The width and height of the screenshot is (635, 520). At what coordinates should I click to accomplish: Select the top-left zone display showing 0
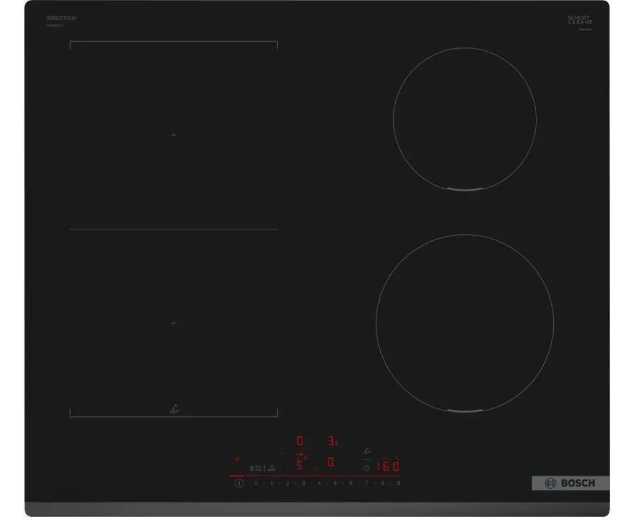coord(300,441)
